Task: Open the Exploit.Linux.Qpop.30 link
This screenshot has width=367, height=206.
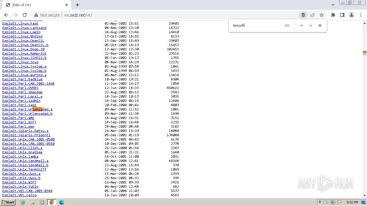Action: coord(24,49)
